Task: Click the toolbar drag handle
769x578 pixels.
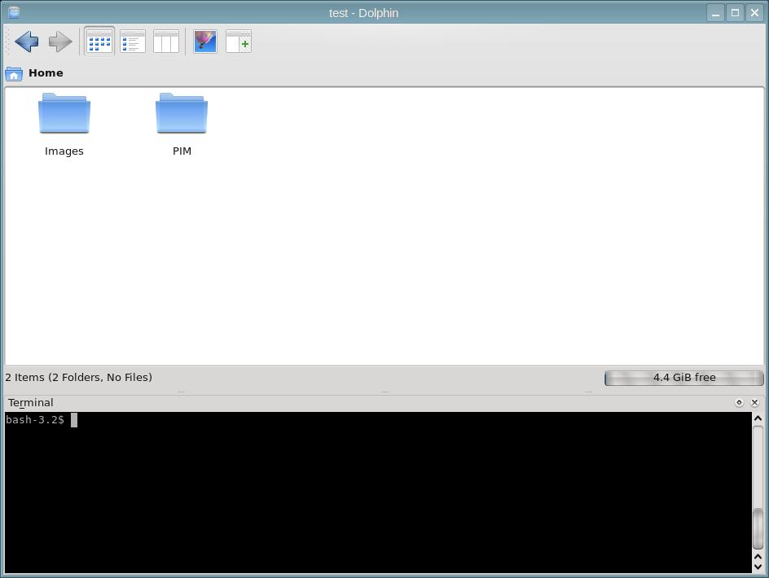Action: 7,42
